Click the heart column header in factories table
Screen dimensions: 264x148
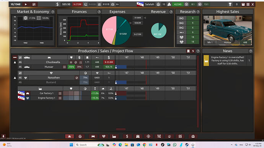coord(71,88)
